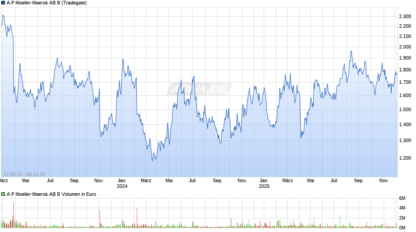This screenshot has height=232, width=416.
Task: Click the '1.500' price axis label
Action: [405, 109]
